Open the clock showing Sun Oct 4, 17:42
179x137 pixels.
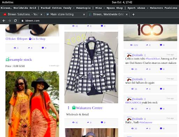click(122, 2)
